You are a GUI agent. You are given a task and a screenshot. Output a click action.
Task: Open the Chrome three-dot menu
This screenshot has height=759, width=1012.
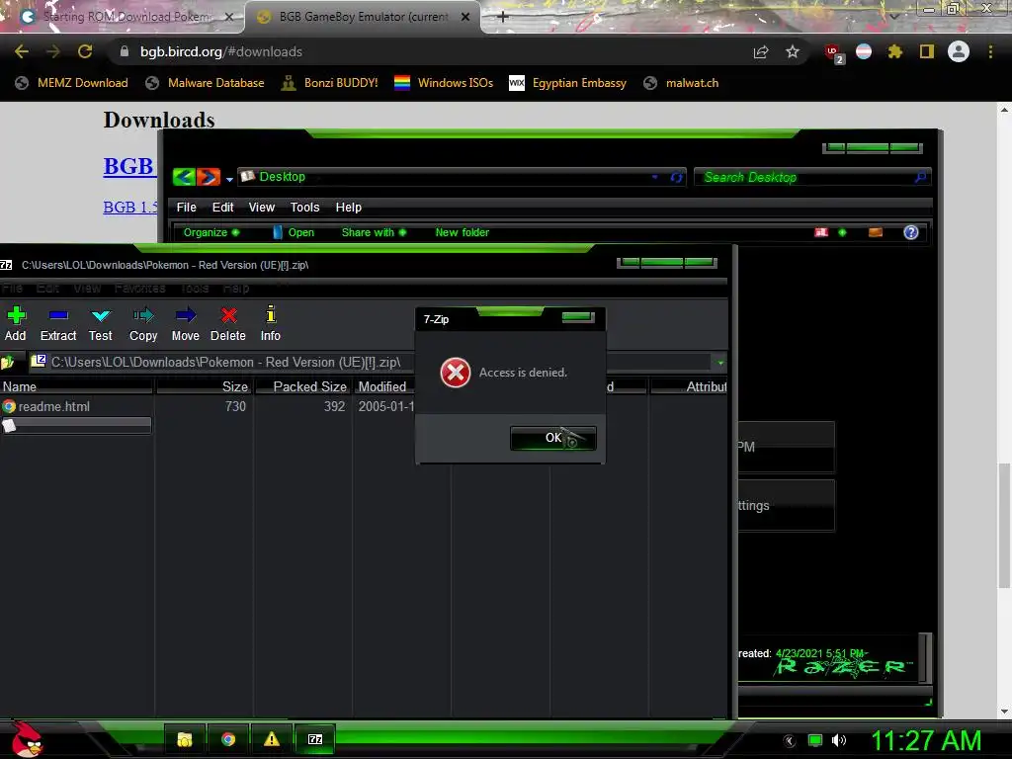pyautogui.click(x=990, y=51)
